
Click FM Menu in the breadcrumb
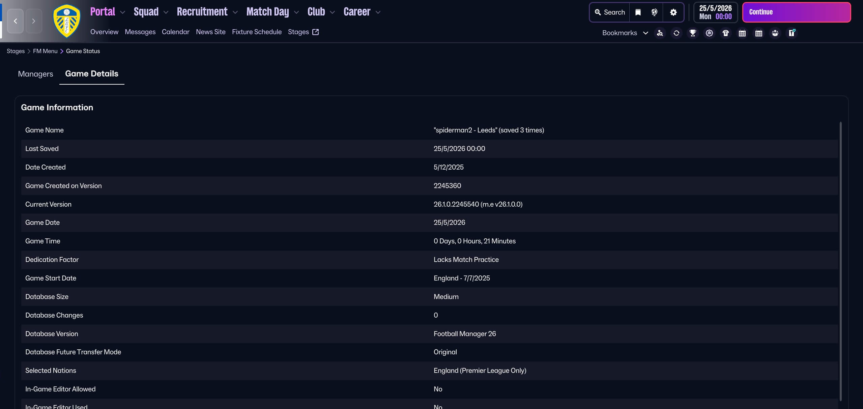click(45, 51)
